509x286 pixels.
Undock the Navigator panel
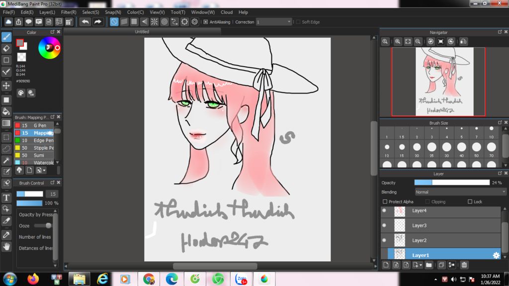[500, 32]
